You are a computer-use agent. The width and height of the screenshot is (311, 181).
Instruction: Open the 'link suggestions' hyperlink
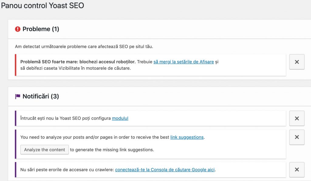click(x=187, y=137)
